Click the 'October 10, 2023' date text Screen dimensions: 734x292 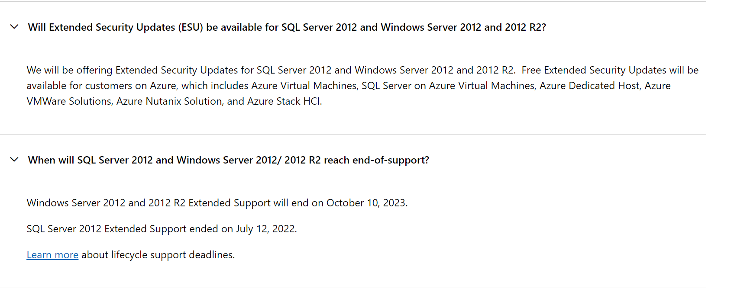tap(366, 203)
